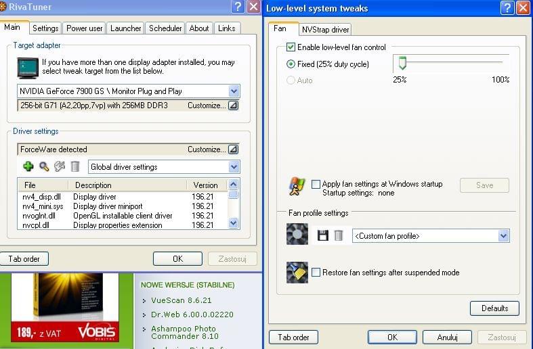Click Zastosuj button in RivaTuner window
The image size is (533, 349).
pos(232,258)
